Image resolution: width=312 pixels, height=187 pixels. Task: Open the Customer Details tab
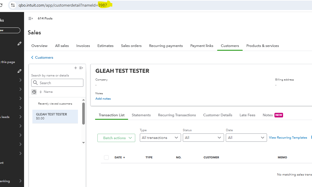pos(217,115)
